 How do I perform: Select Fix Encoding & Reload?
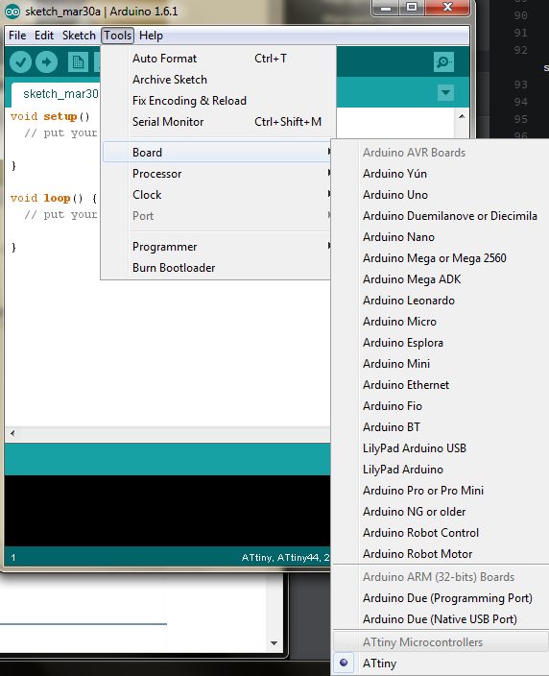point(219,101)
